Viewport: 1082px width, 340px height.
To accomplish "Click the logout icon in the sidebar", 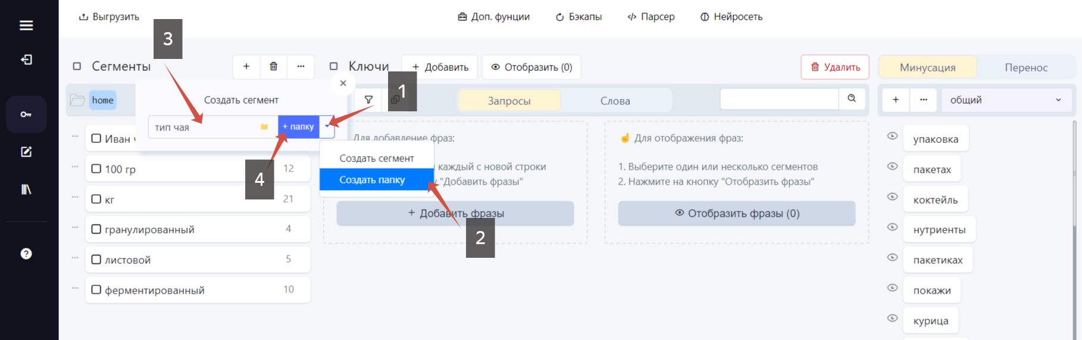I will point(26,60).
